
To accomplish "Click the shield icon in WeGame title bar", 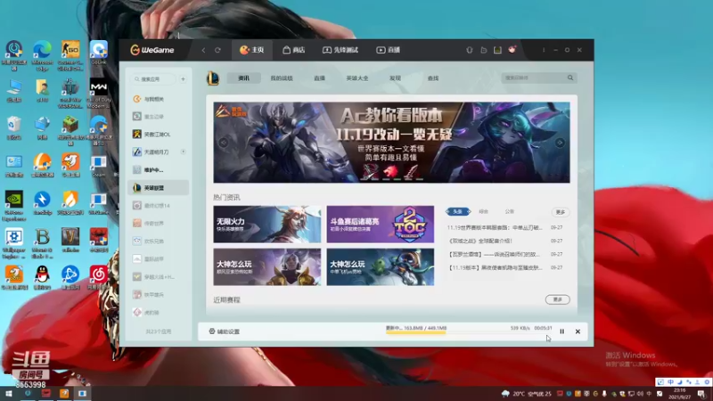I will pos(470,50).
